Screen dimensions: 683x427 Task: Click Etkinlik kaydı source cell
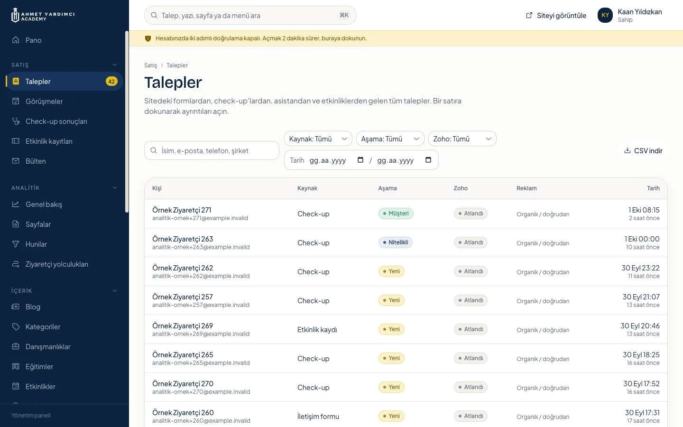coord(317,330)
